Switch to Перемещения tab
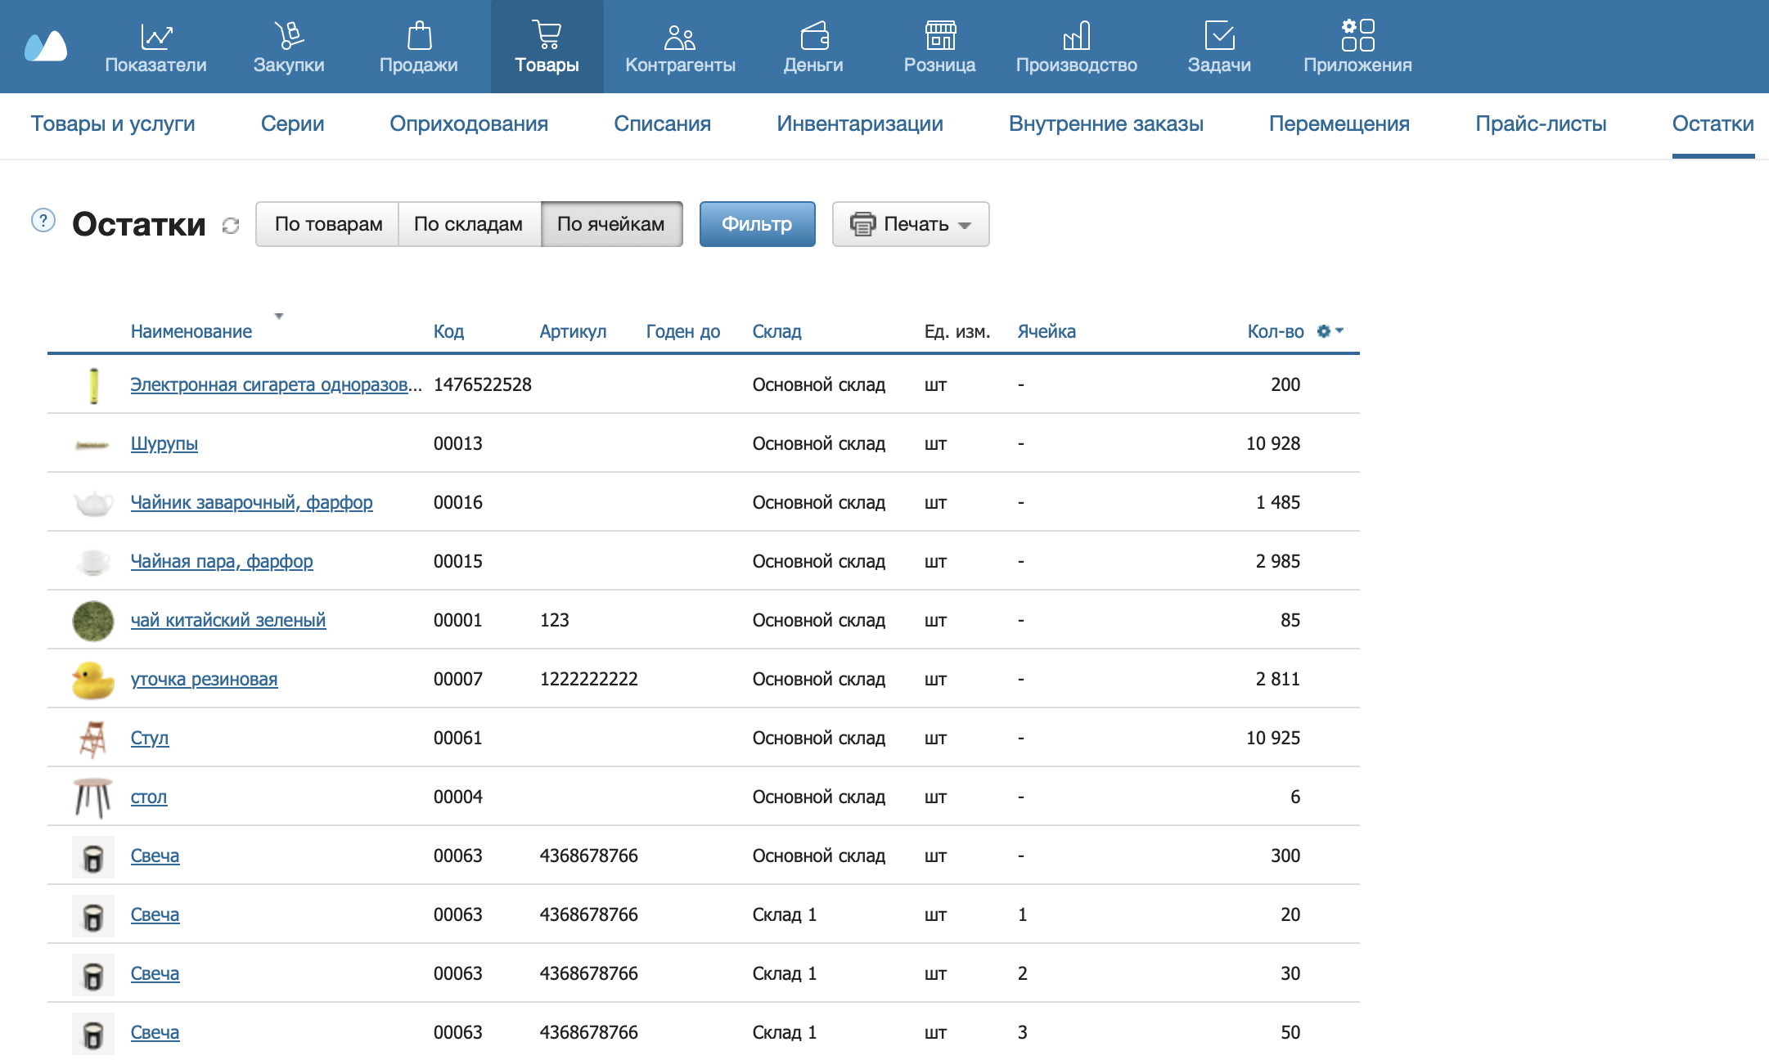The image size is (1769, 1060). point(1339,124)
